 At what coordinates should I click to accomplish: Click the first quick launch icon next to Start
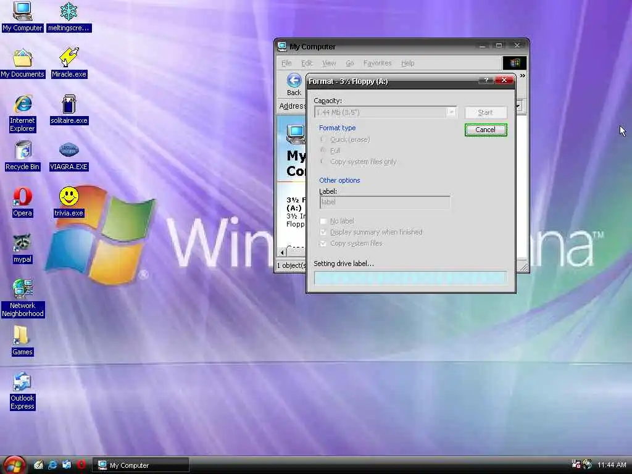38,465
